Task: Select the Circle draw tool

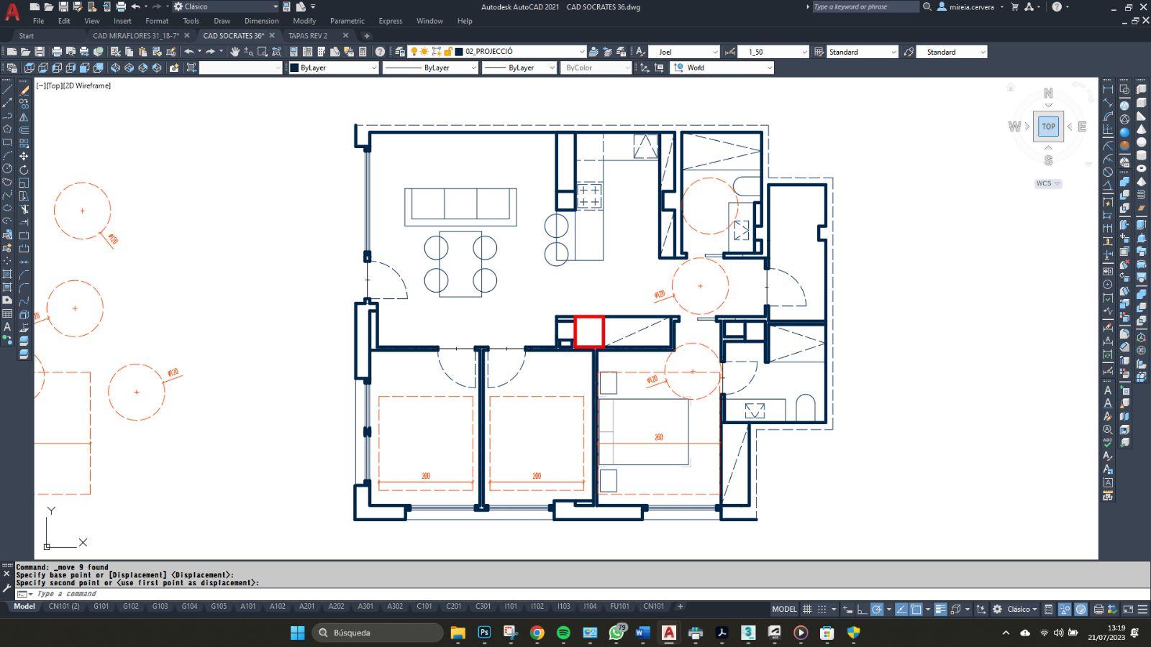Action: point(7,169)
